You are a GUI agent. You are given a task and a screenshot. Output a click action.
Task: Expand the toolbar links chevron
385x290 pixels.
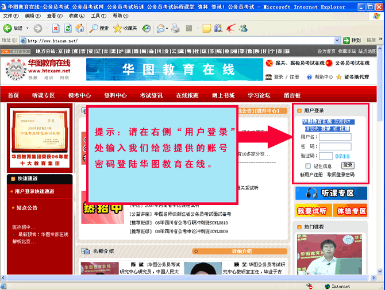tap(380, 39)
